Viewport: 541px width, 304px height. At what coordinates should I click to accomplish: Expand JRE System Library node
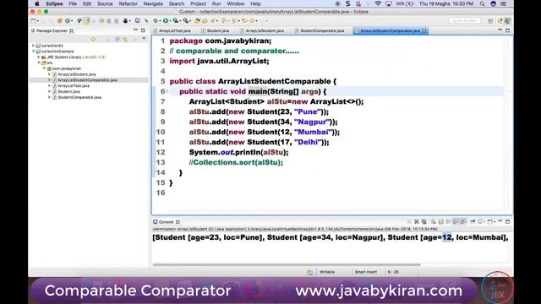pos(39,57)
